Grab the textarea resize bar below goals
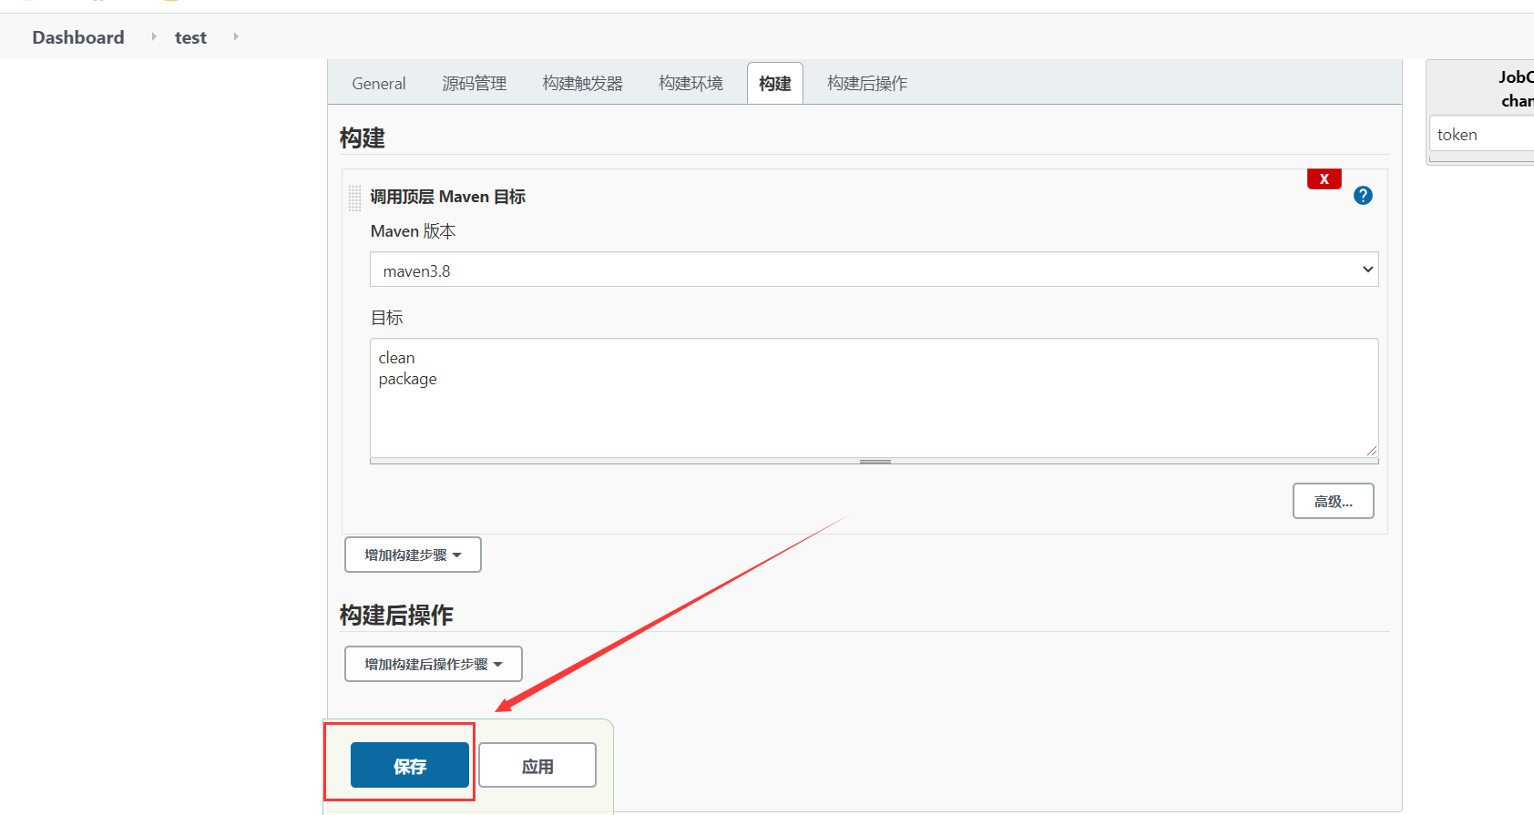The width and height of the screenshot is (1534, 815). coord(874,462)
